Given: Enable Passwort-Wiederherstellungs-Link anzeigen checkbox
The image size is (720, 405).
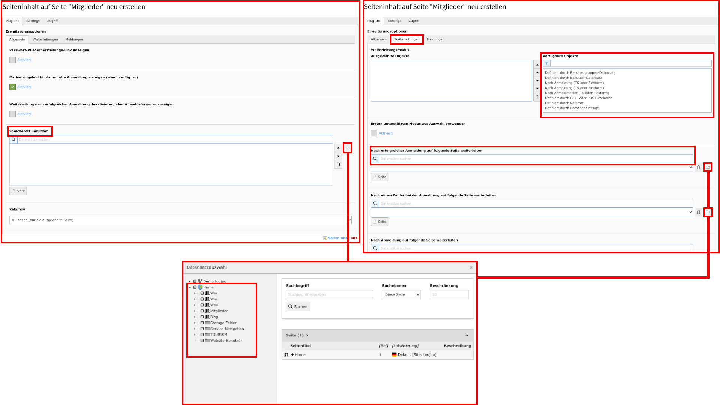Looking at the screenshot, I should point(13,60).
